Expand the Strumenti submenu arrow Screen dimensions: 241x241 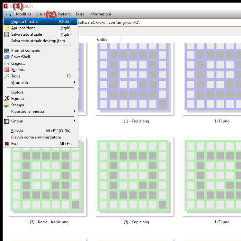point(74,83)
